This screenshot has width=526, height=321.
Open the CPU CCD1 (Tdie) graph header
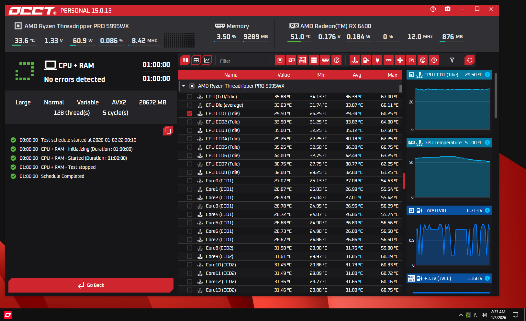pyautogui.click(x=449, y=75)
